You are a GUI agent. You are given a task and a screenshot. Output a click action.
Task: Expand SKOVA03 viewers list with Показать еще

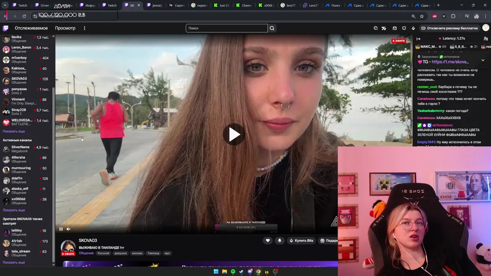pos(14,262)
